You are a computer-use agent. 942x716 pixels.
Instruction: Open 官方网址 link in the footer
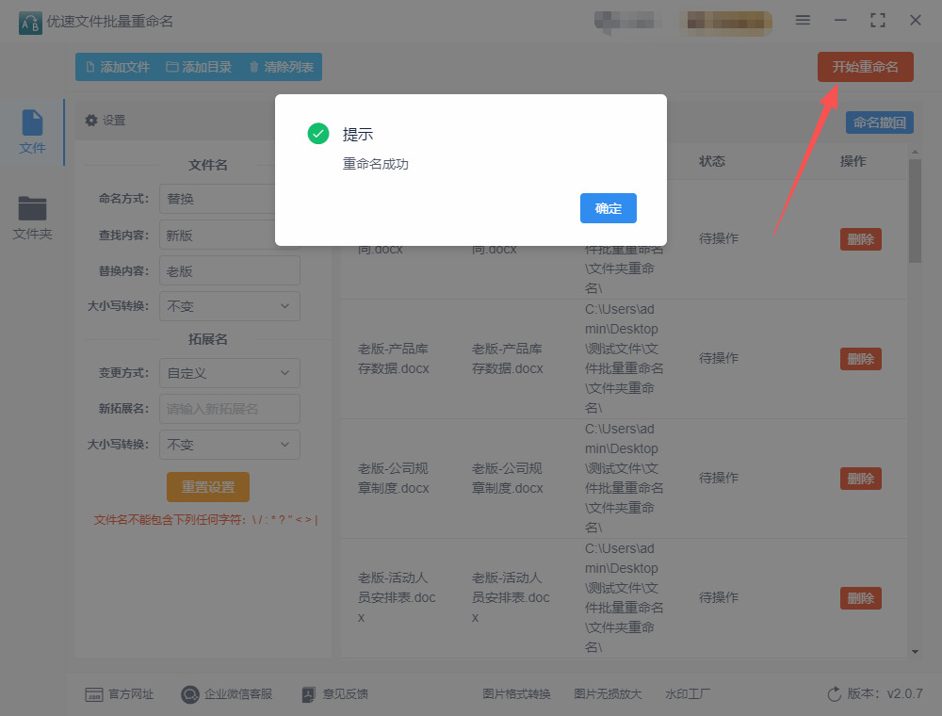(119, 693)
